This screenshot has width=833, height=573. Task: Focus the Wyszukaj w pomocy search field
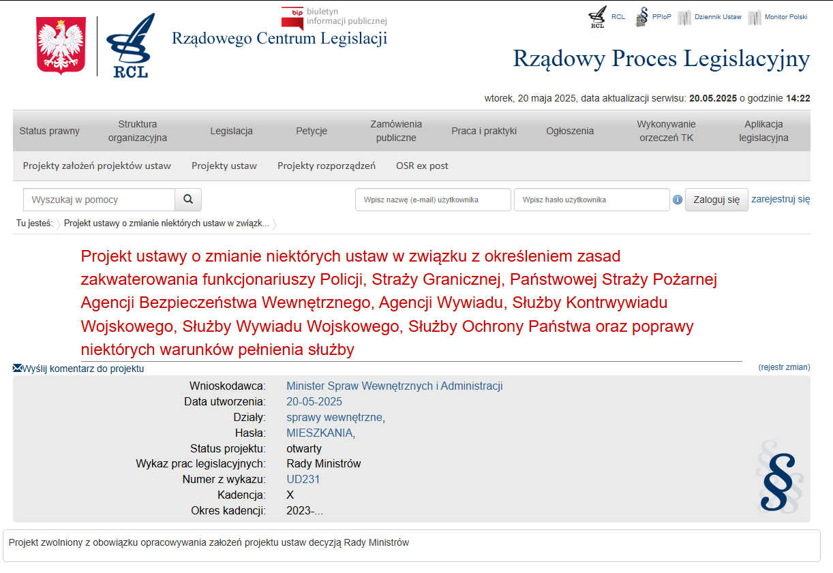[x=100, y=200]
